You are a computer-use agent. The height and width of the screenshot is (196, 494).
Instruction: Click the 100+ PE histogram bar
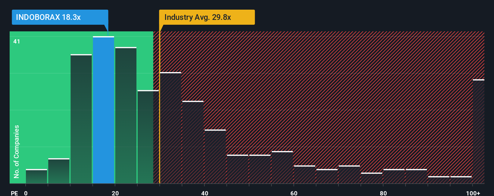click(x=479, y=131)
